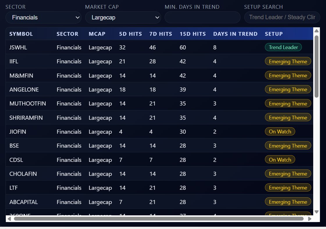Select the BSE symbol cell
The width and height of the screenshot is (326, 229).
click(x=14, y=146)
